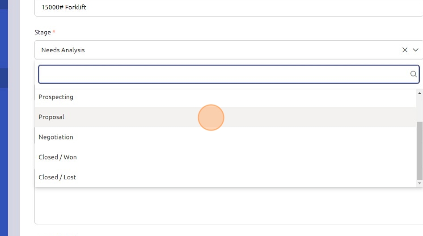Click the options list scrollbar thumb
Image resolution: width=423 pixels, height=236 pixels.
[419, 150]
